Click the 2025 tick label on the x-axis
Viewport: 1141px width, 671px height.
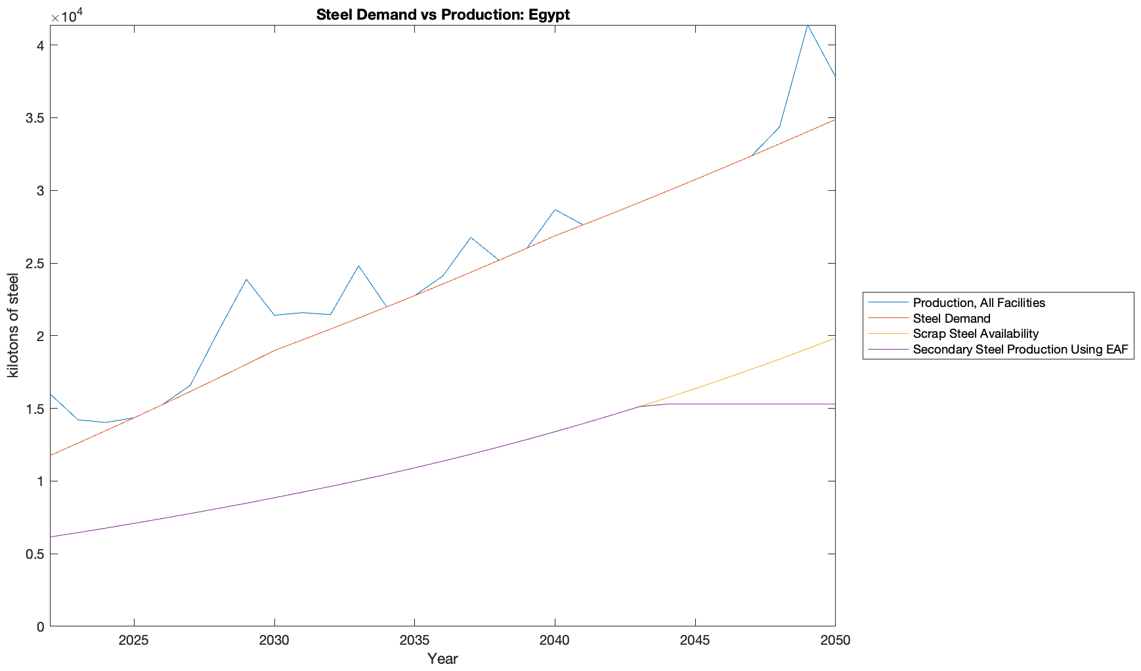(x=134, y=641)
